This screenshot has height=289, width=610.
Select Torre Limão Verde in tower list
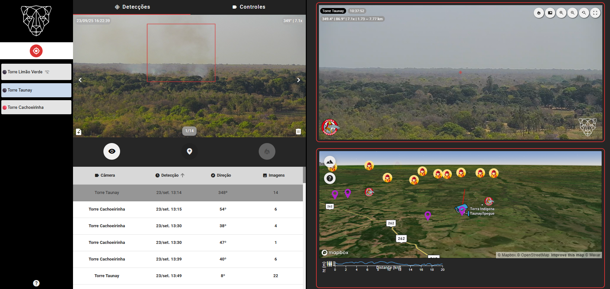[x=36, y=72]
